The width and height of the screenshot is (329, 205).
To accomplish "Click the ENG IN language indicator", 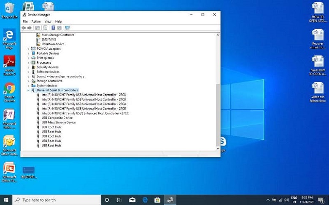I will [x=294, y=200].
